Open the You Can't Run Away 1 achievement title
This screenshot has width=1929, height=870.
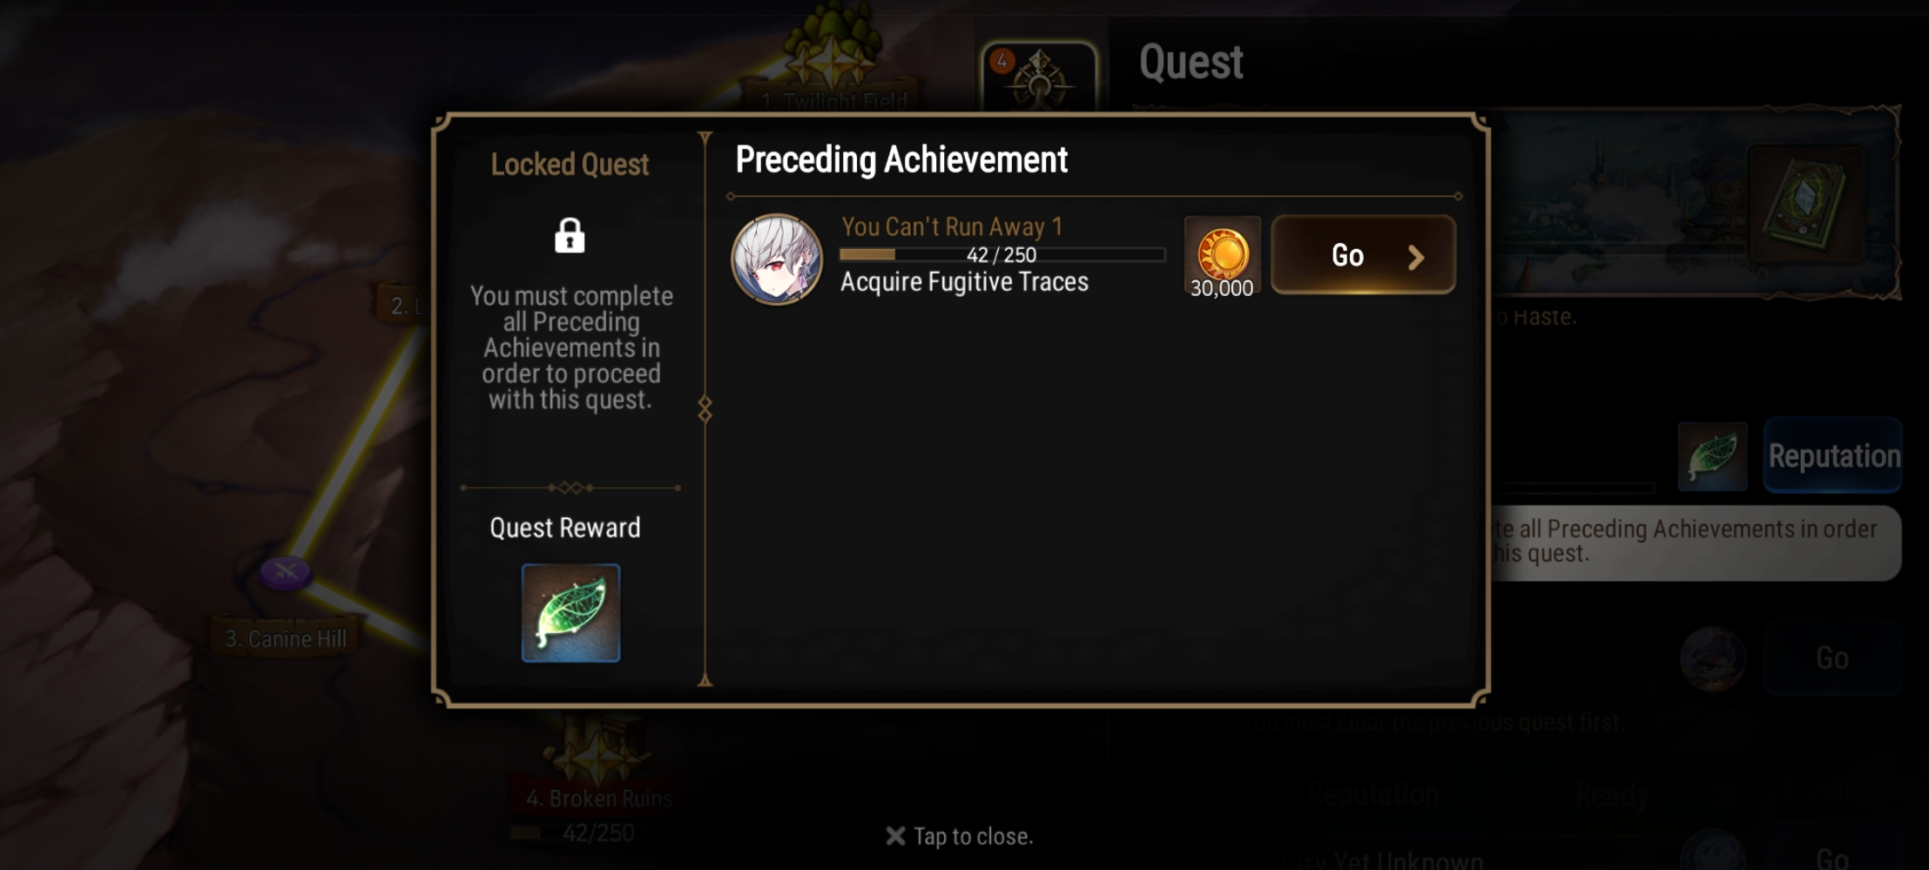952,226
